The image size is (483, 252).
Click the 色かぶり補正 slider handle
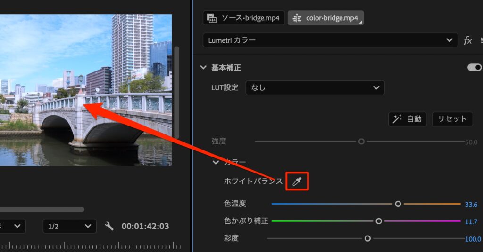(x=378, y=221)
